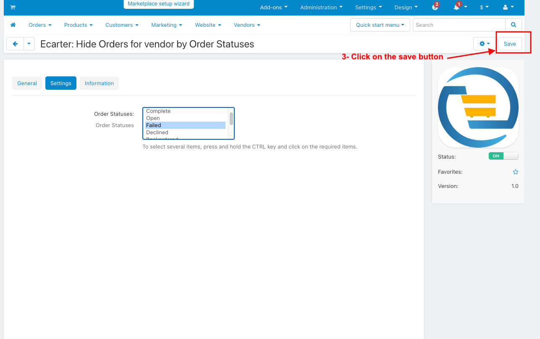The width and height of the screenshot is (540, 339).
Task: Click the Order Statuses: field label
Action: (x=114, y=114)
